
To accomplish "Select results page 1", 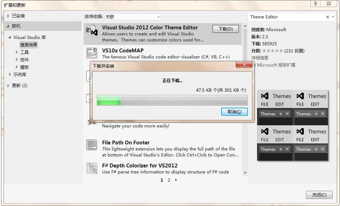I will pyautogui.click(x=162, y=180).
